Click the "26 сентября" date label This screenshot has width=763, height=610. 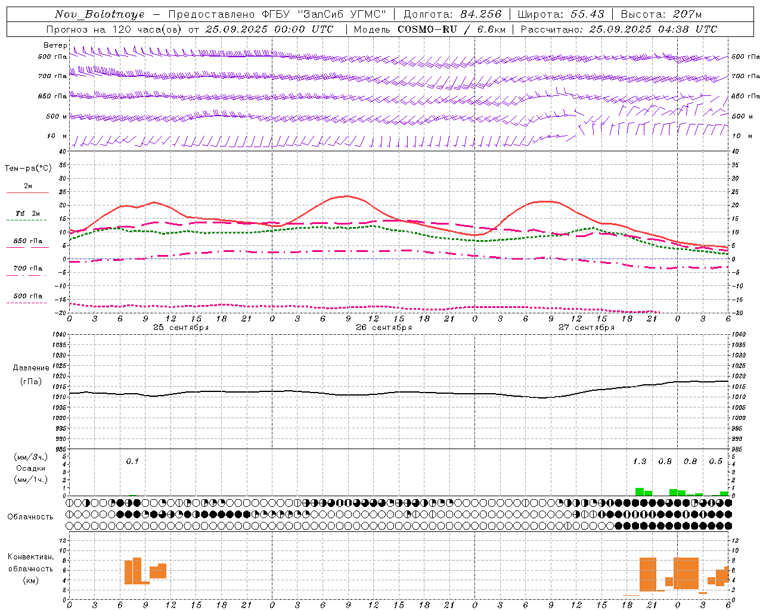384,328
